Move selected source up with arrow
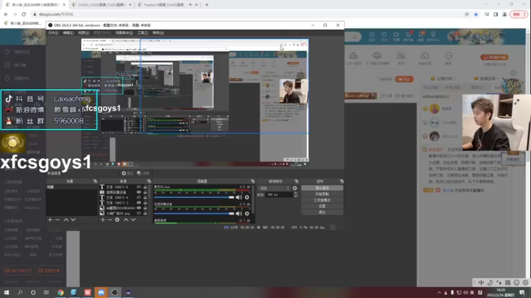This screenshot has height=298, width=531. click(126, 220)
